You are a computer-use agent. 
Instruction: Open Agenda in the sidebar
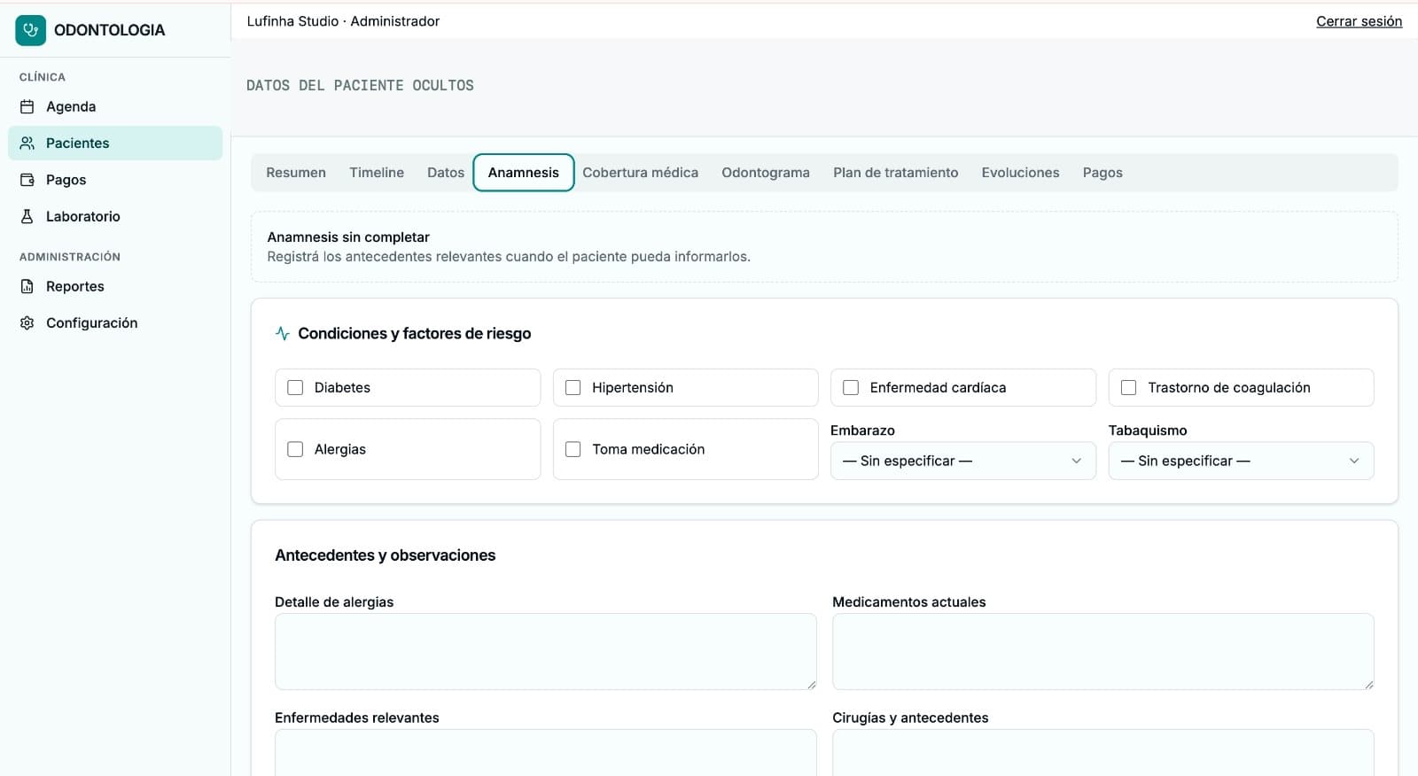115,106
